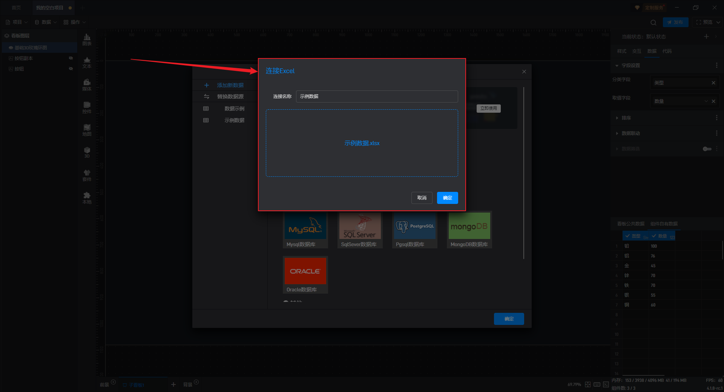Image resolution: width=724 pixels, height=392 pixels.
Task: Click the 发布 publish button
Action: click(675, 22)
